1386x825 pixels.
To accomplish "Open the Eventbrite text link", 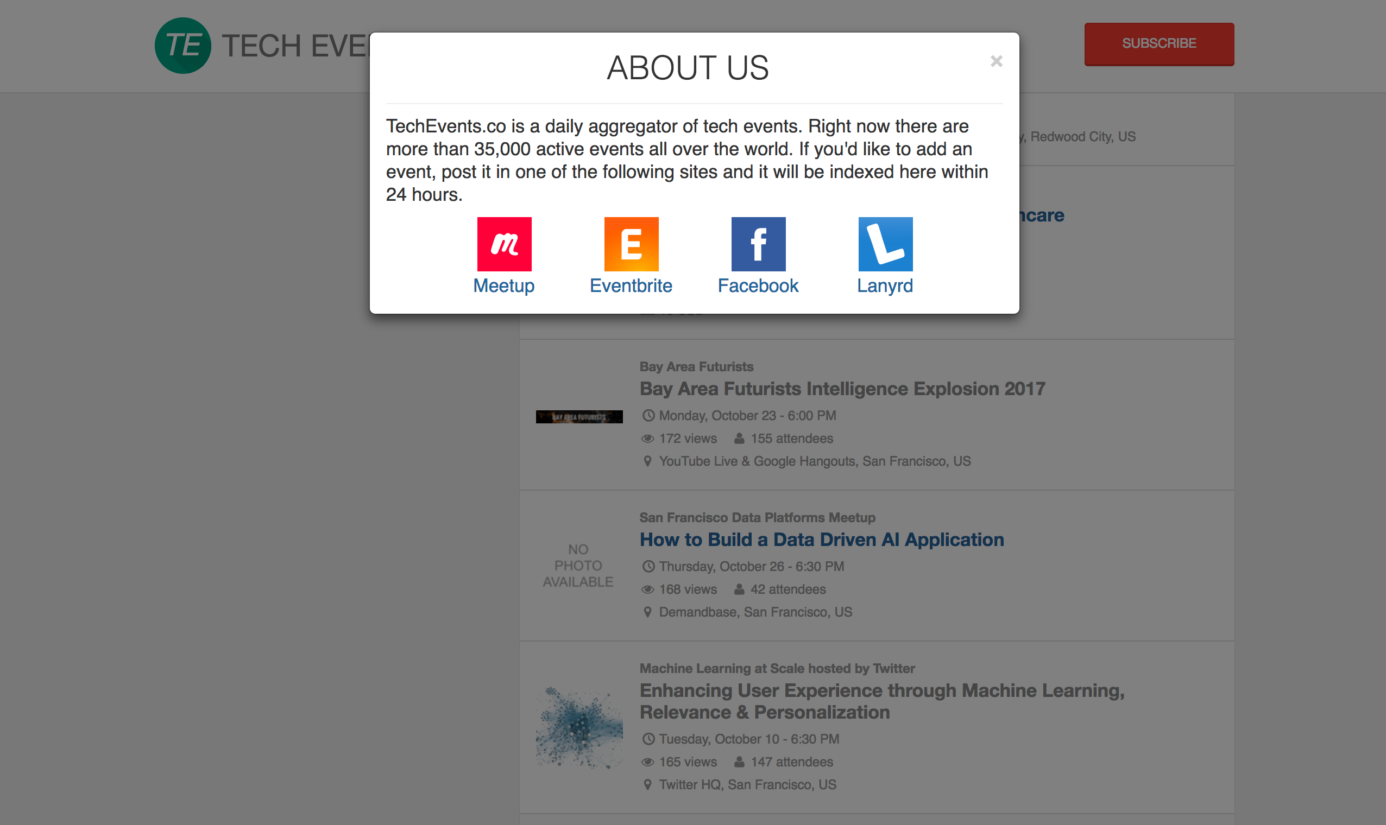I will (x=631, y=285).
